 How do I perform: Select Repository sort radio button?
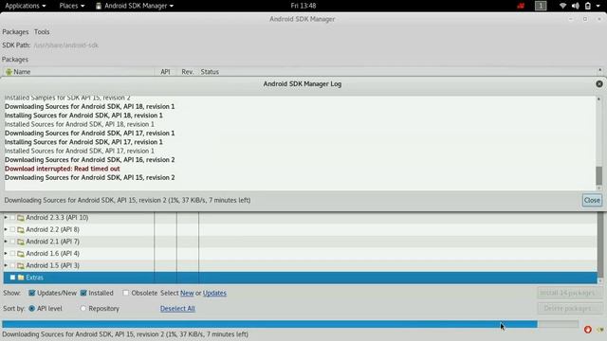tap(83, 309)
